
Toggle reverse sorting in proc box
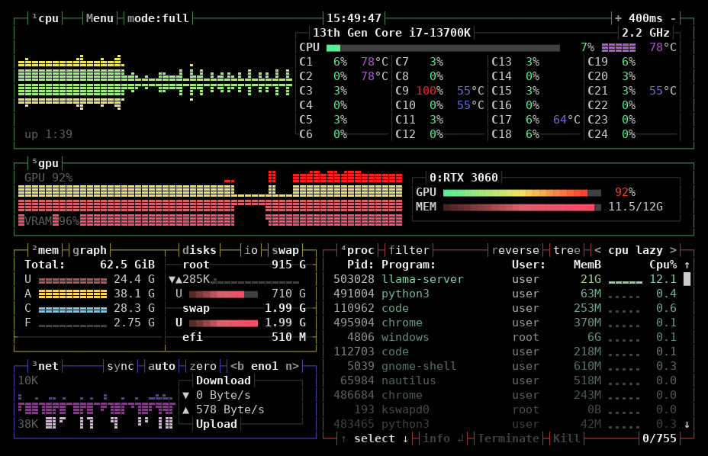pyautogui.click(x=516, y=251)
